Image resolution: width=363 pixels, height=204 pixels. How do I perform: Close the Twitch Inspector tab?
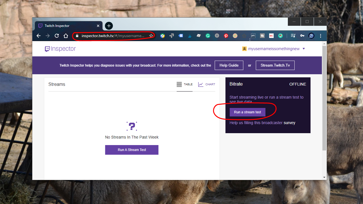point(98,26)
